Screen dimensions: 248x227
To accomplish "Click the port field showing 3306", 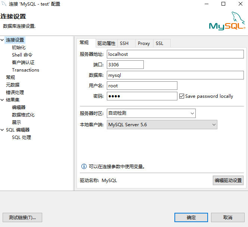I will (x=125, y=65).
